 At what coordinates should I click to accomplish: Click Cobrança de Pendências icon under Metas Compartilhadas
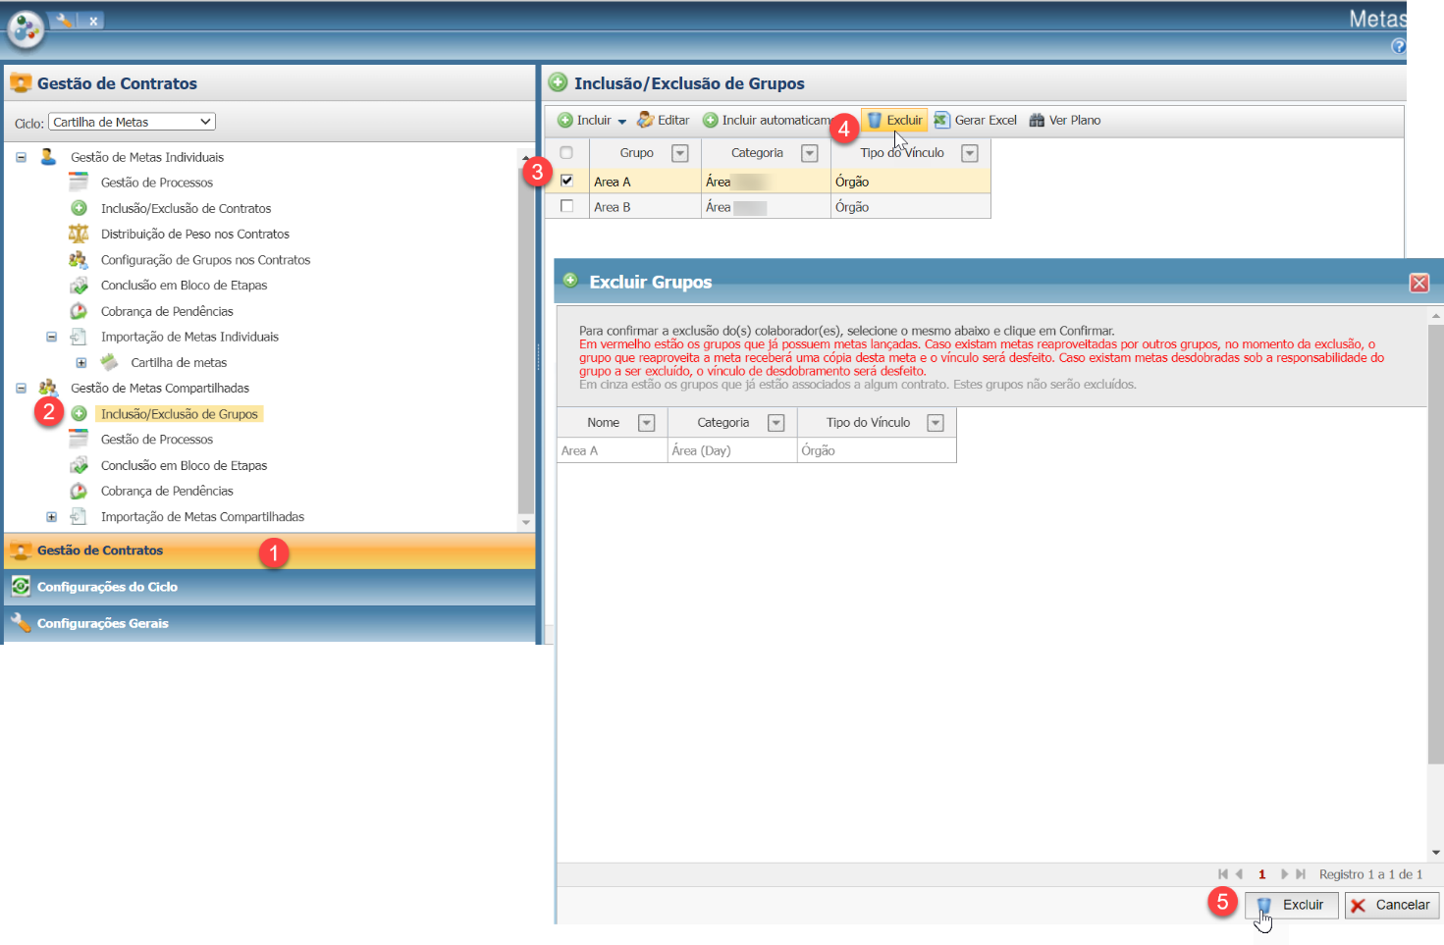point(79,491)
